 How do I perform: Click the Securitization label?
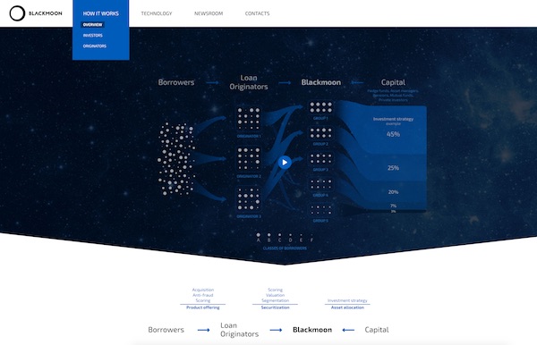[275, 307]
